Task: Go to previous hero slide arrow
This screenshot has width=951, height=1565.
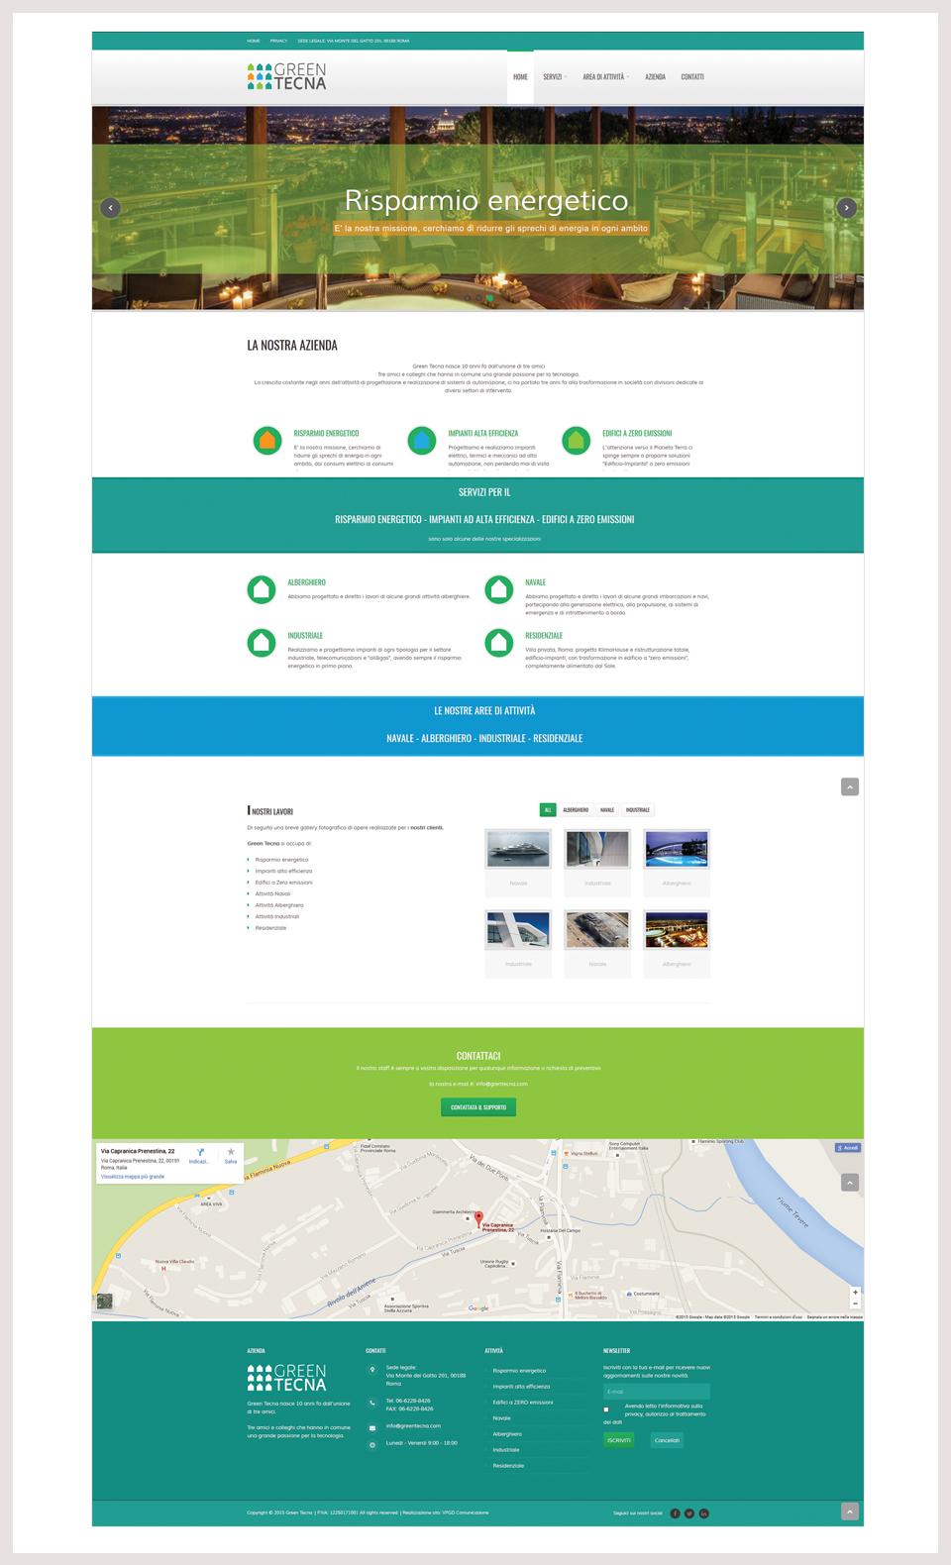Action: point(110,208)
